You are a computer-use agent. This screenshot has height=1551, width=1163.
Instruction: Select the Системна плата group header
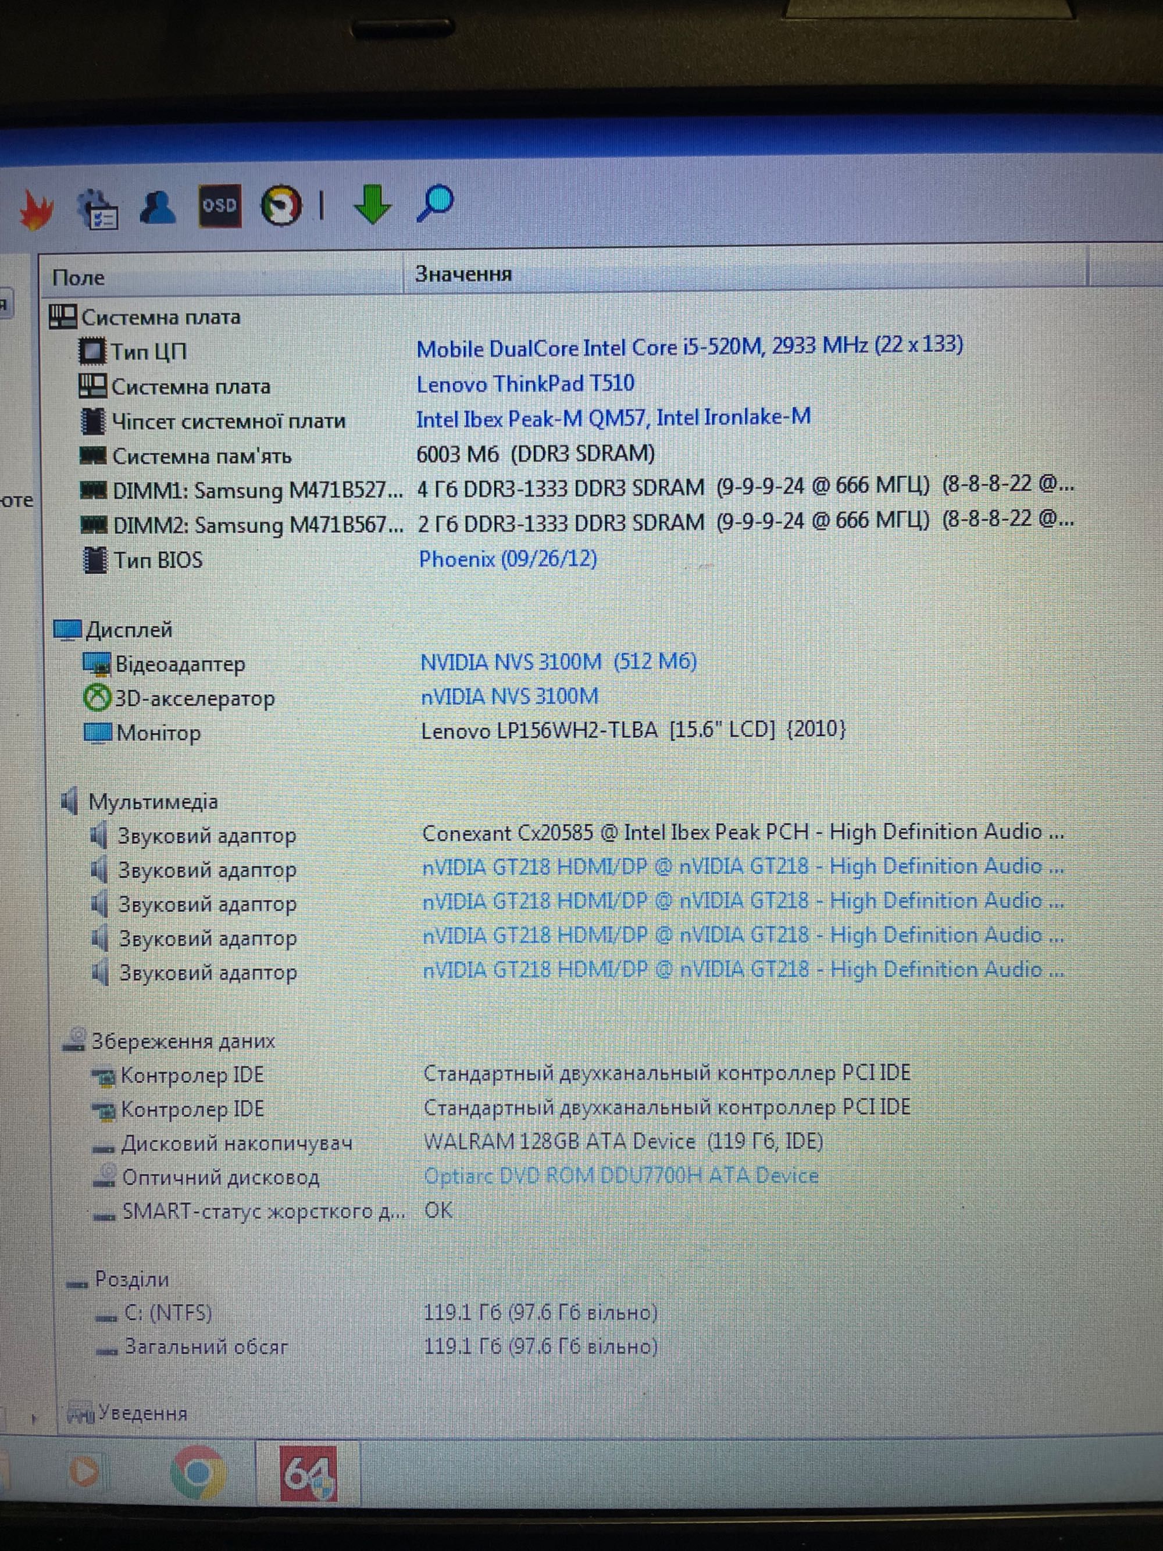coord(145,317)
